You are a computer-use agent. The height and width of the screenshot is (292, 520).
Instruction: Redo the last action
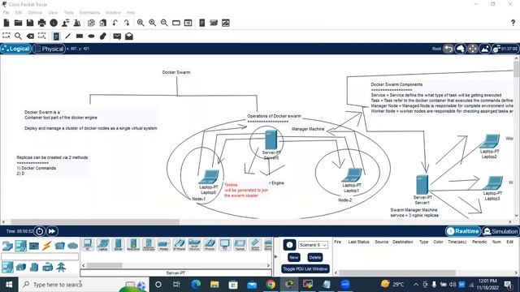(x=127, y=23)
